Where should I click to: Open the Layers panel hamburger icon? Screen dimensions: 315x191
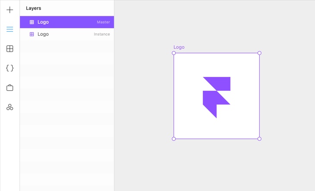(9, 29)
